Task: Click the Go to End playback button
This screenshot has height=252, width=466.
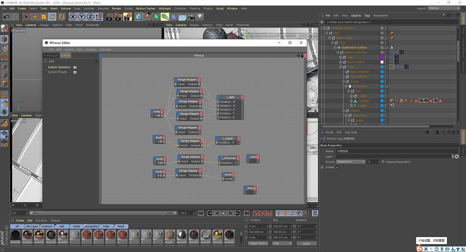Action: (246, 213)
